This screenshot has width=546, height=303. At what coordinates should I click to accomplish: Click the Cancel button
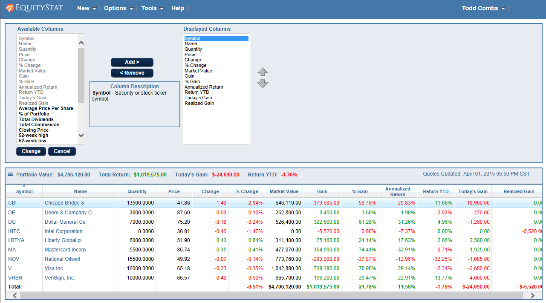point(62,151)
